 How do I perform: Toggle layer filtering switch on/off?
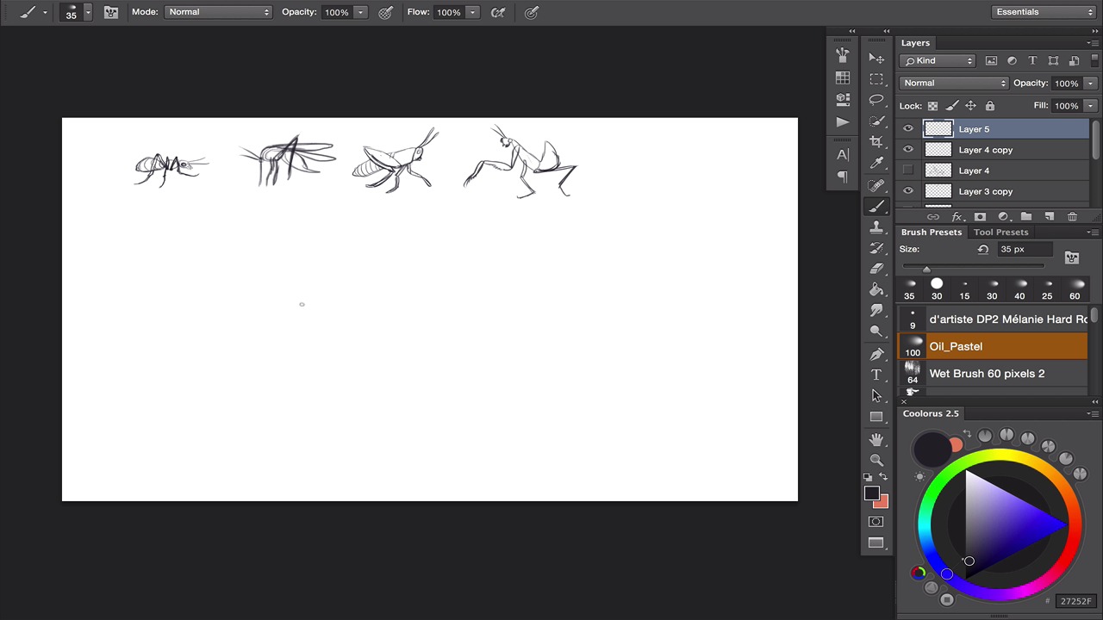(x=1093, y=61)
